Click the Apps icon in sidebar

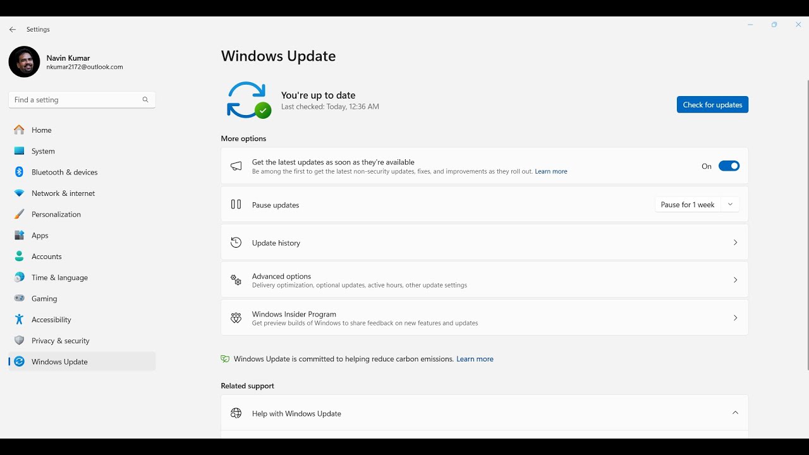[x=19, y=235]
